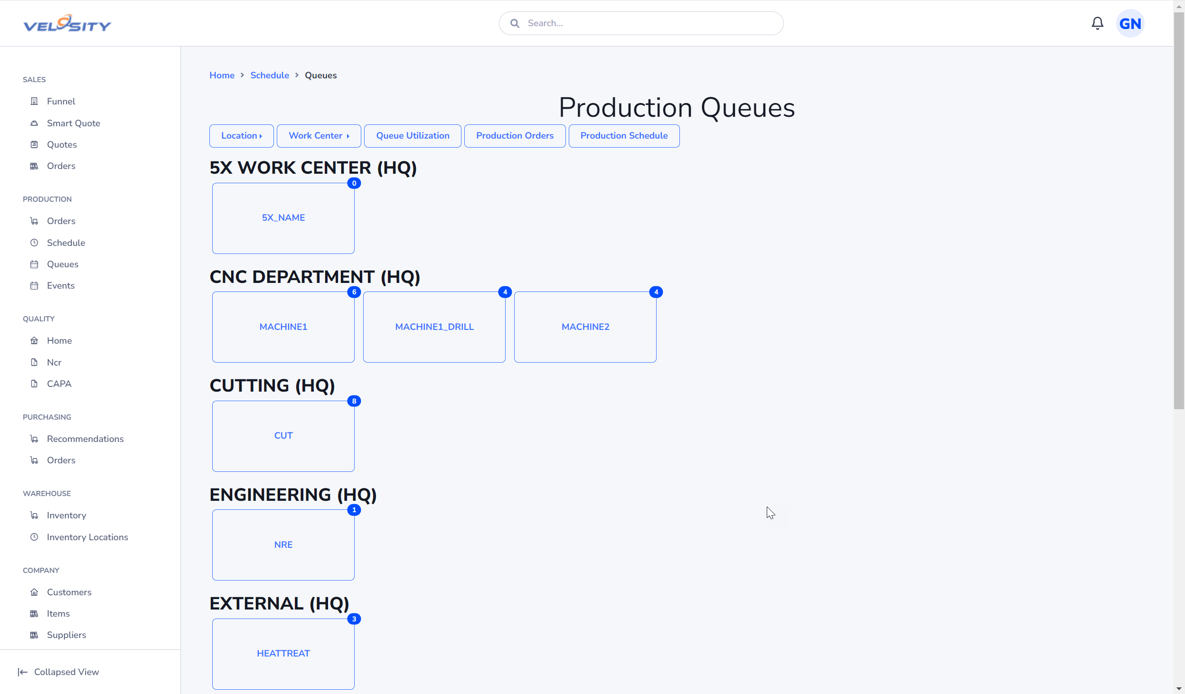This screenshot has width=1185, height=694.
Task: Click the Ncr document icon
Action: tap(34, 362)
